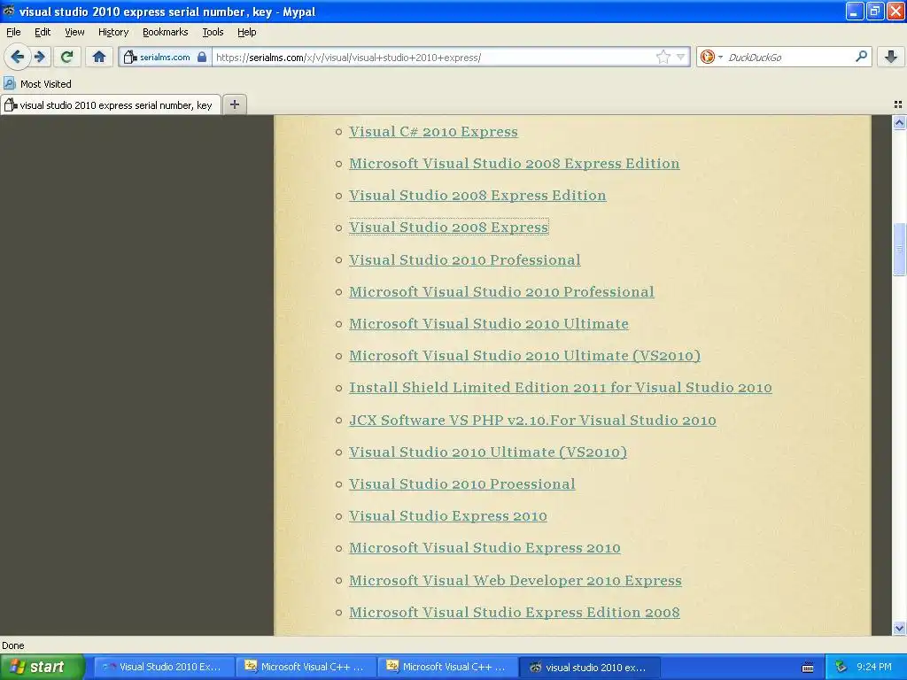The width and height of the screenshot is (907, 680).
Task: Open Visual Studio 2010 Ultimate (VS2010) link
Action: pos(488,452)
